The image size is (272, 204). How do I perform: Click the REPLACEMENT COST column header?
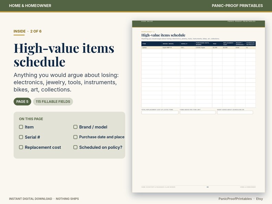228,44
